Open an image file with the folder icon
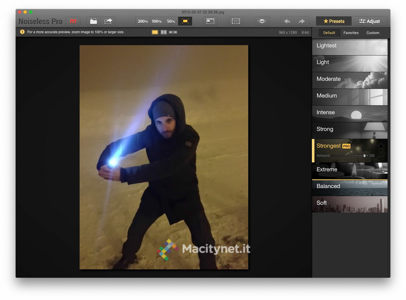This screenshot has width=406, height=300. tap(93, 21)
